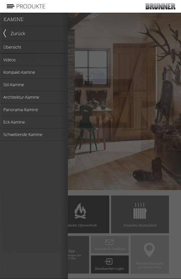Select Kompakt-Kamine from the menu
This screenshot has width=181, height=279.
point(34,72)
